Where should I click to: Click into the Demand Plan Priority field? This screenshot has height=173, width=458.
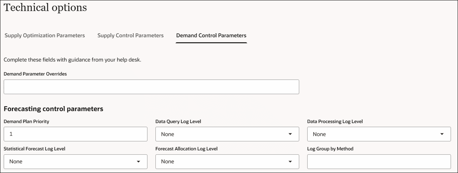pyautogui.click(x=75, y=134)
